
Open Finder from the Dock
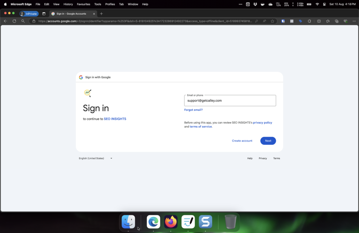[128, 221]
